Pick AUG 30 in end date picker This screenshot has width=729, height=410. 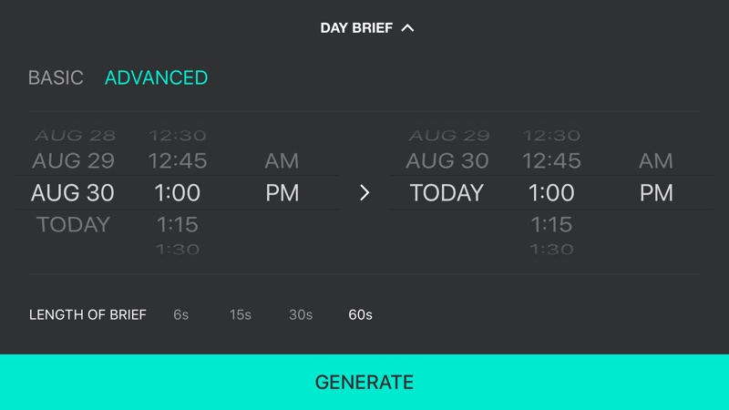point(447,161)
